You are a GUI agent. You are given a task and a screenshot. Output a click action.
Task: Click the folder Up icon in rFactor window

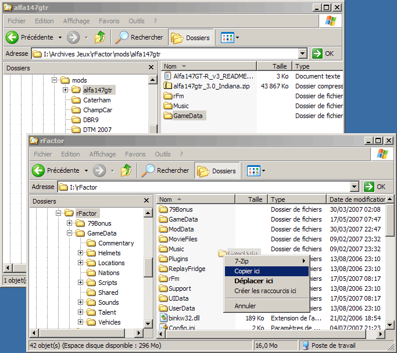click(x=126, y=170)
